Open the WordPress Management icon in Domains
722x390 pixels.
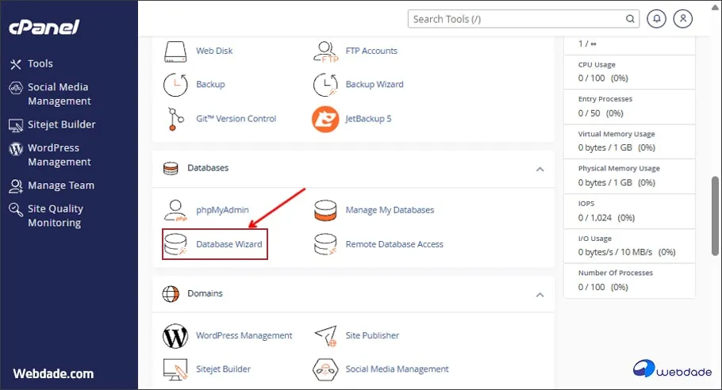(175, 335)
